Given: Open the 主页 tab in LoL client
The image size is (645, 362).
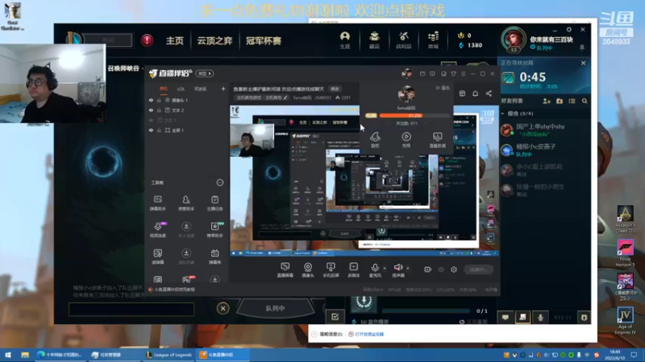Looking at the screenshot, I should click(175, 41).
